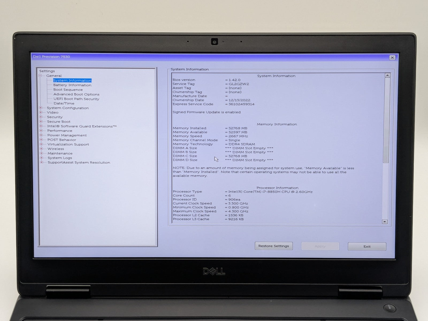
Task: Click Processor L3 Cache 9216 KB
Action: (x=236, y=219)
